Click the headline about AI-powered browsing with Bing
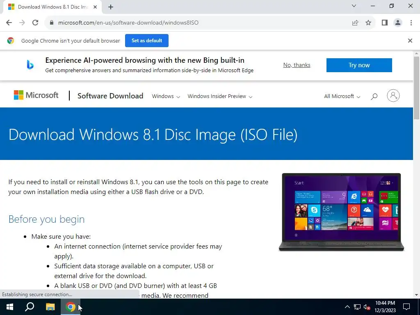The width and height of the screenshot is (420, 315). pyautogui.click(x=145, y=60)
